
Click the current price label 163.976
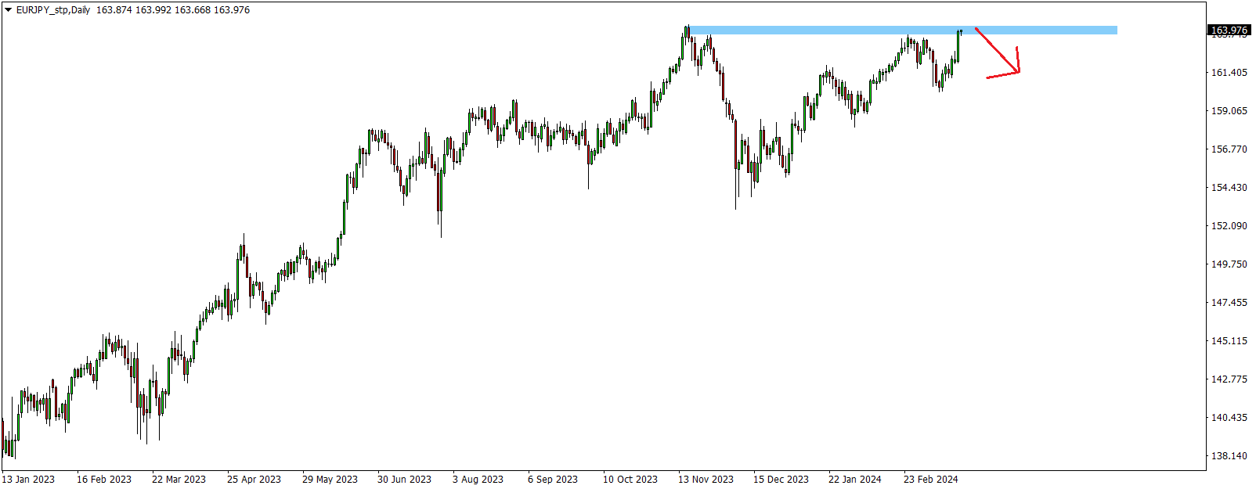click(1229, 31)
